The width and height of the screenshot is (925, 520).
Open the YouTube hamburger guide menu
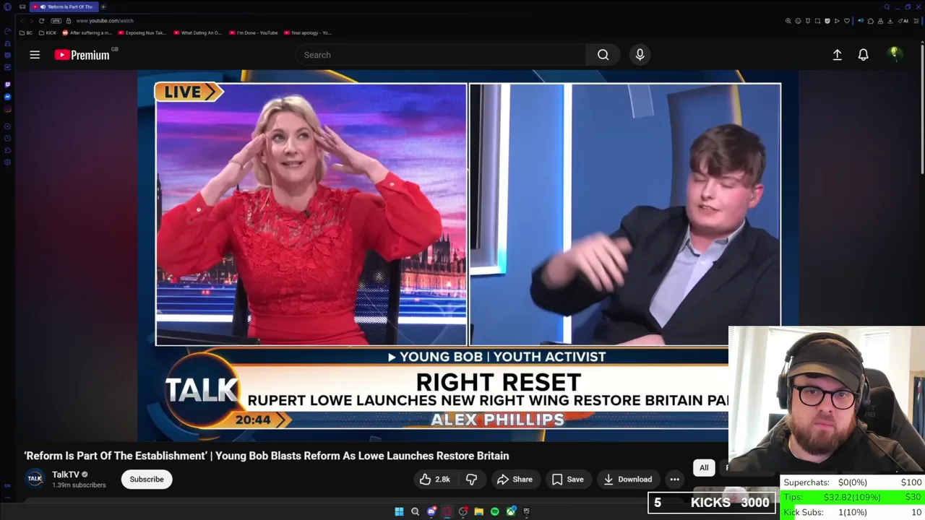35,55
